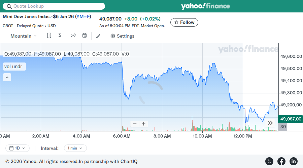Zoom in chart with plus button

pyautogui.click(x=143, y=124)
